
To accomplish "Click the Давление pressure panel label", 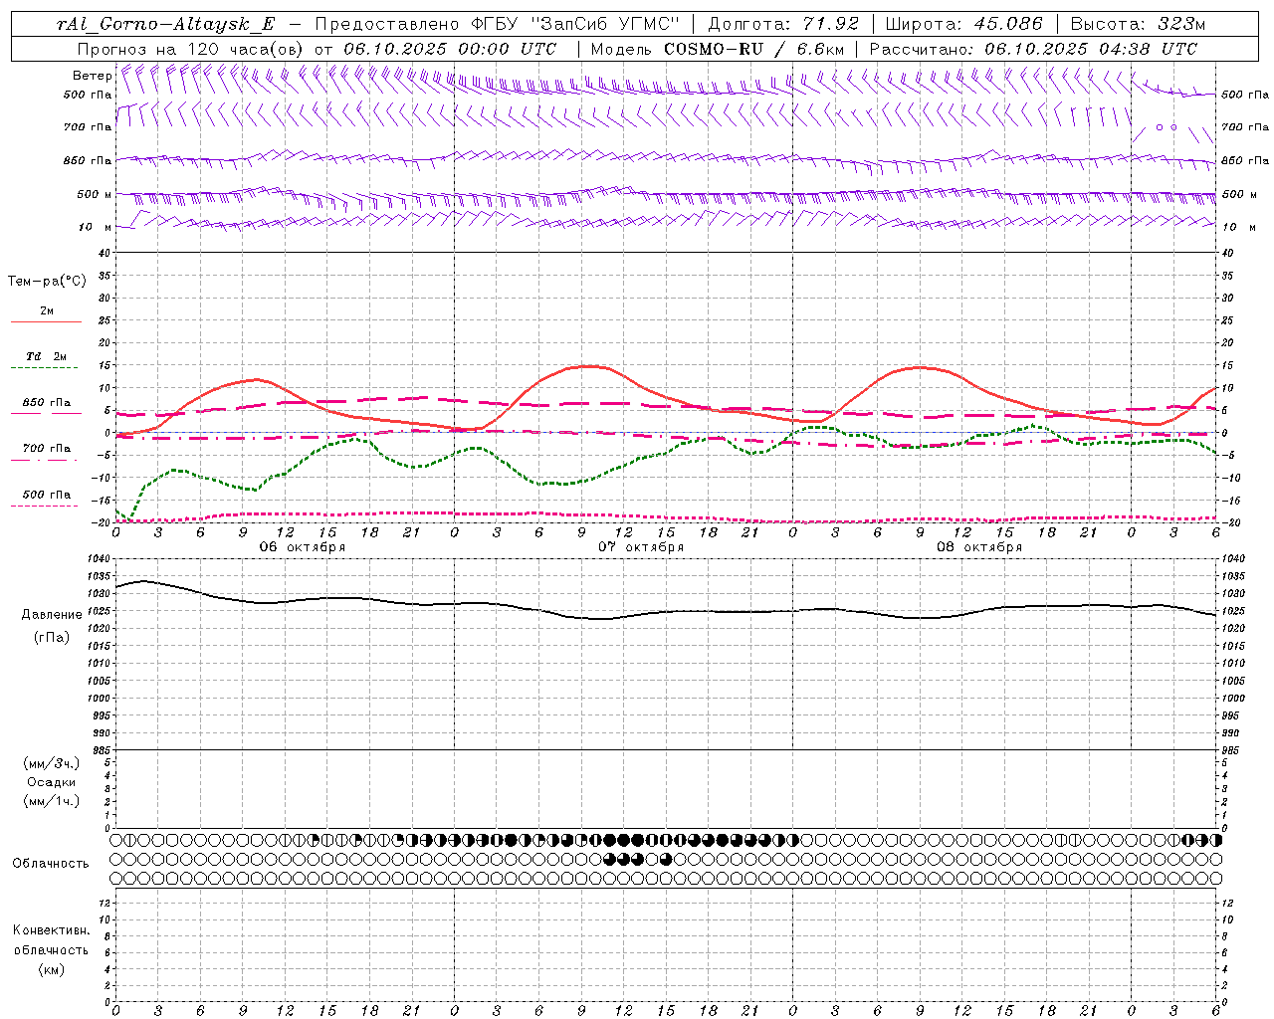I will pyautogui.click(x=52, y=615).
